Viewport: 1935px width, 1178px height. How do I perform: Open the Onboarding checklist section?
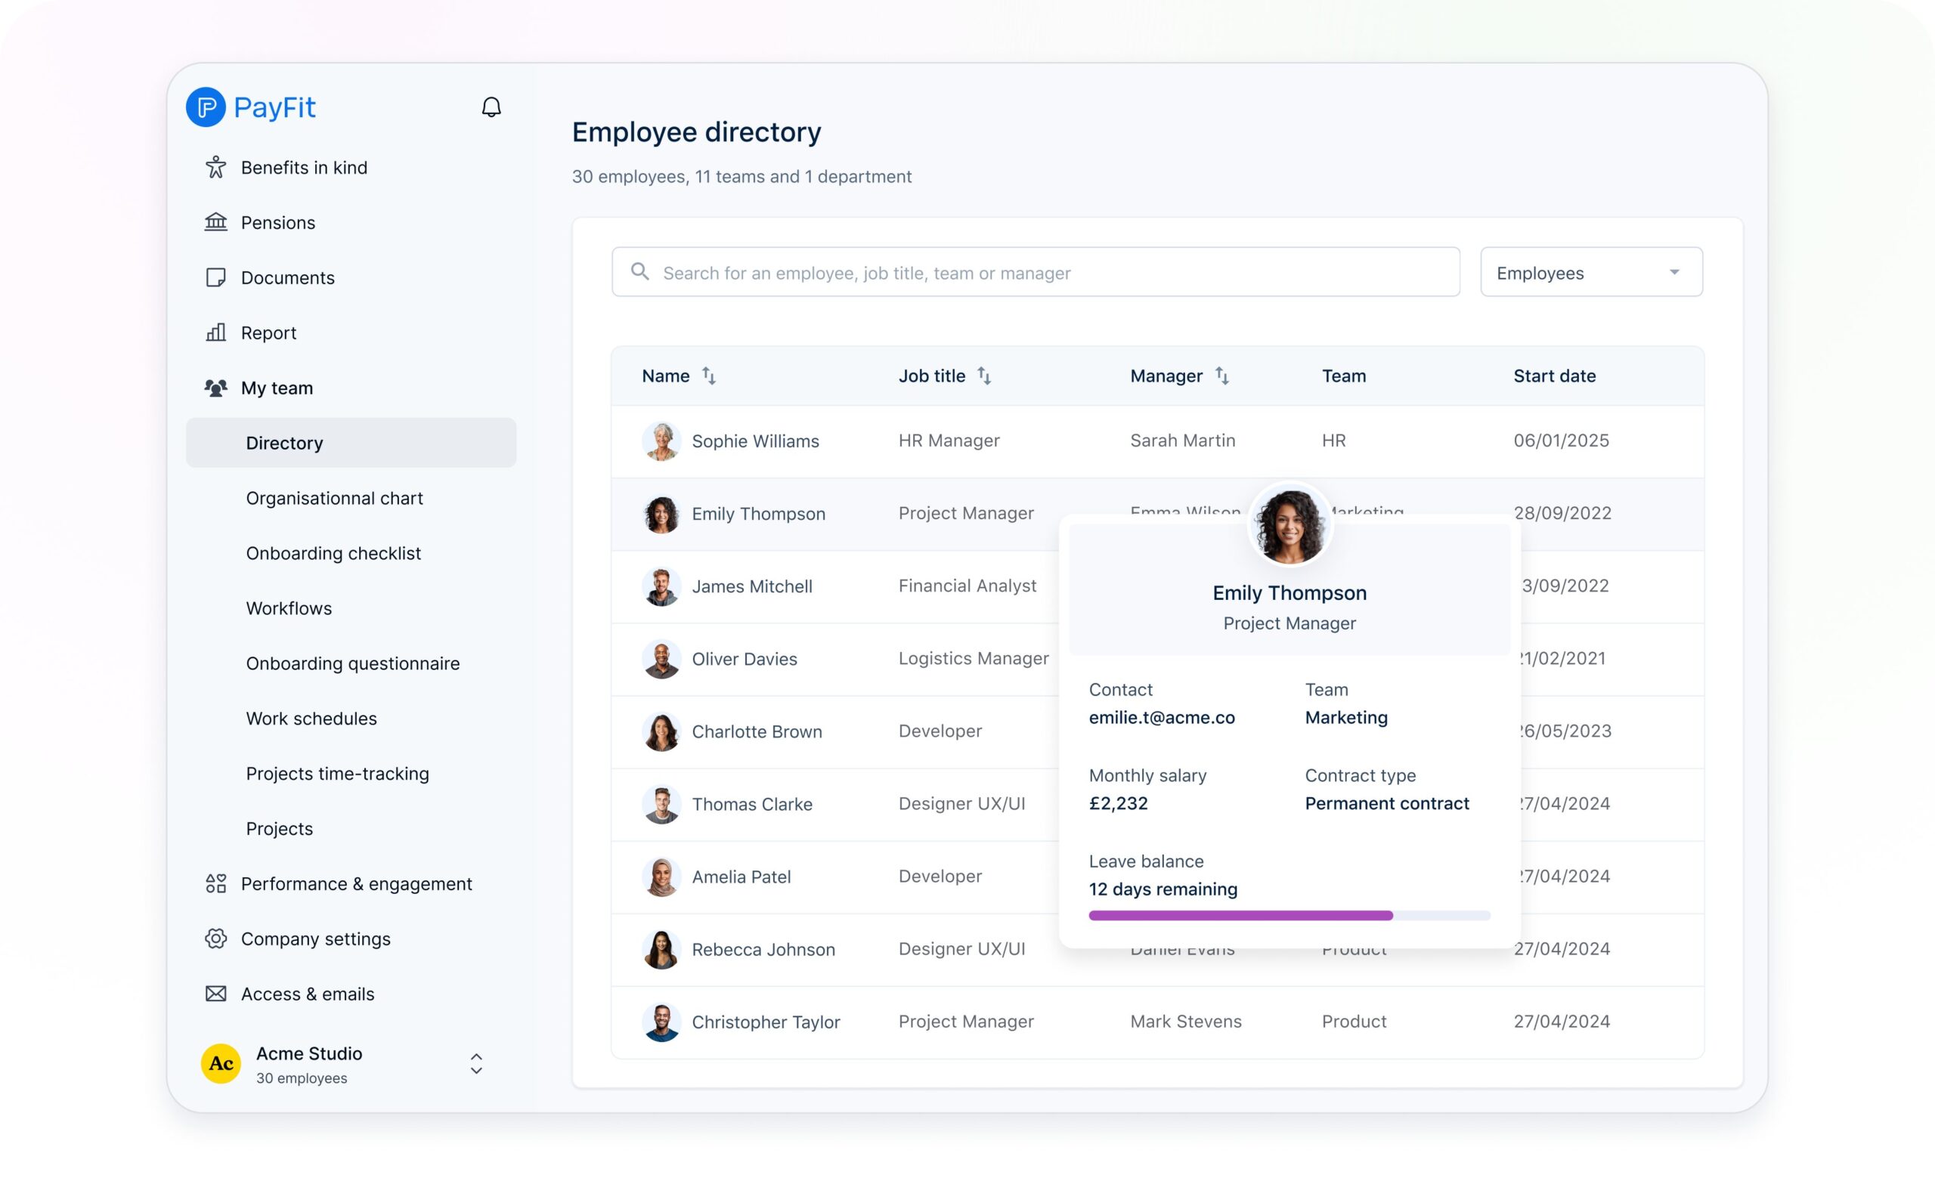[333, 552]
